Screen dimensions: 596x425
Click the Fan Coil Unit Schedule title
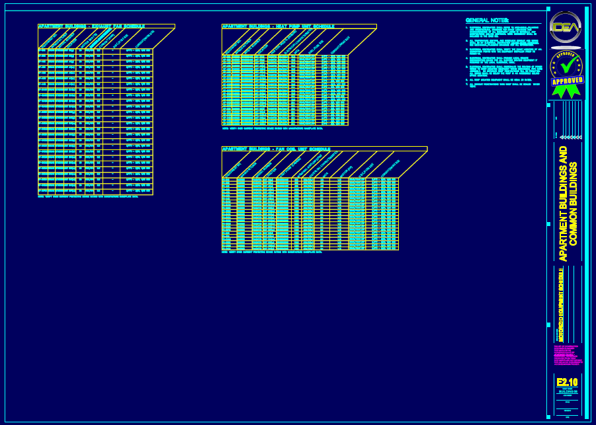[x=277, y=149]
